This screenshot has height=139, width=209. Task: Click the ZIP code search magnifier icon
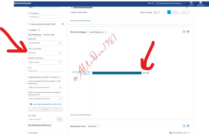pos(60,119)
